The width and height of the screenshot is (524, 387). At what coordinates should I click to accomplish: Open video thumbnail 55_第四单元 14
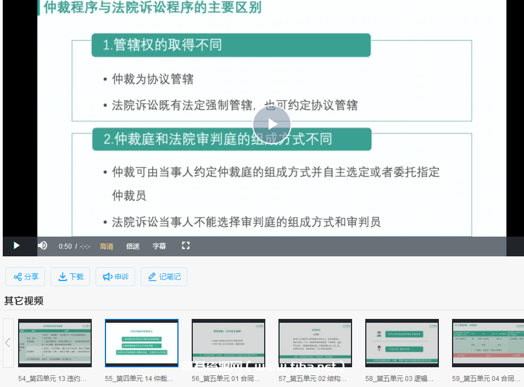[x=142, y=343]
